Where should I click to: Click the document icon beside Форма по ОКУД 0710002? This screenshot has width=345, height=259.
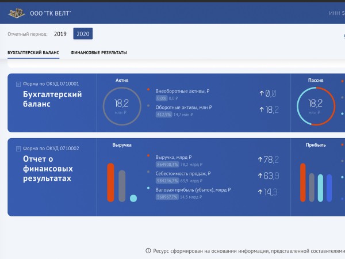18,149
